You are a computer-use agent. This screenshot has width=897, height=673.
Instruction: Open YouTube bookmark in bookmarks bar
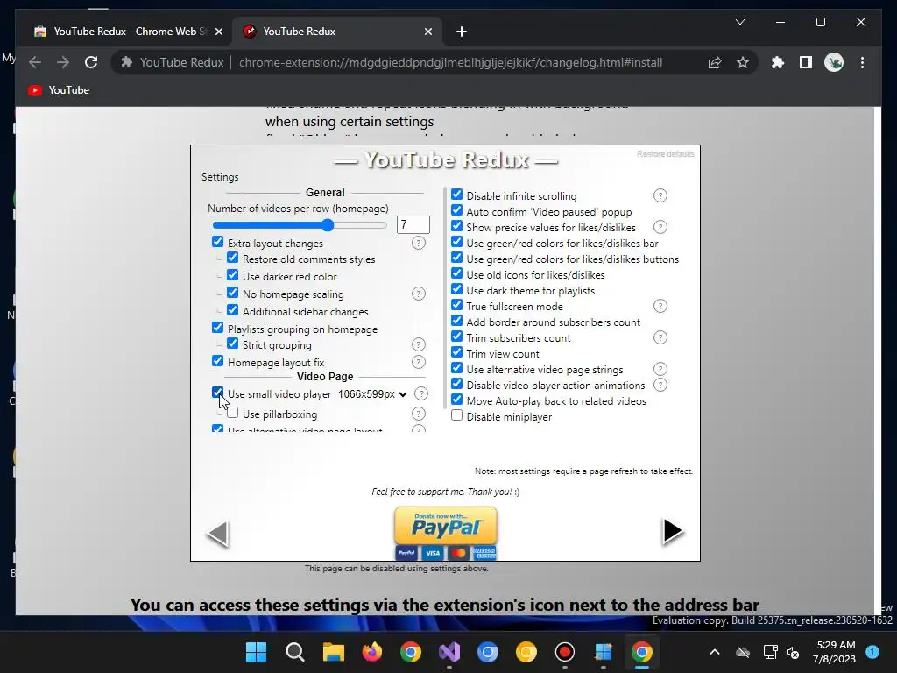point(59,90)
